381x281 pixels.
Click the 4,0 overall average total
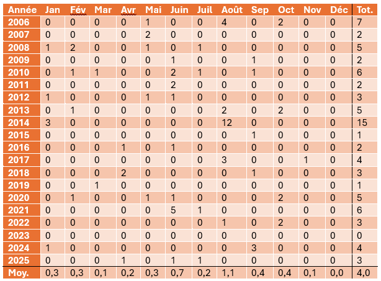click(x=364, y=273)
